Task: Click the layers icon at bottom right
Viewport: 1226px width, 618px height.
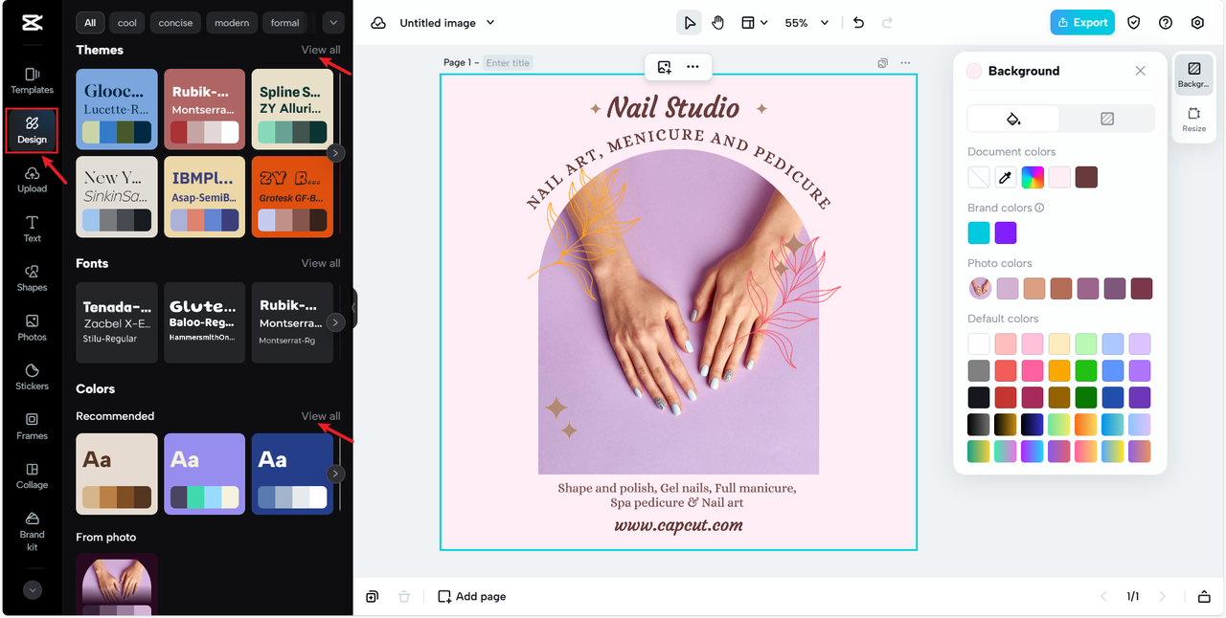Action: click(1204, 597)
